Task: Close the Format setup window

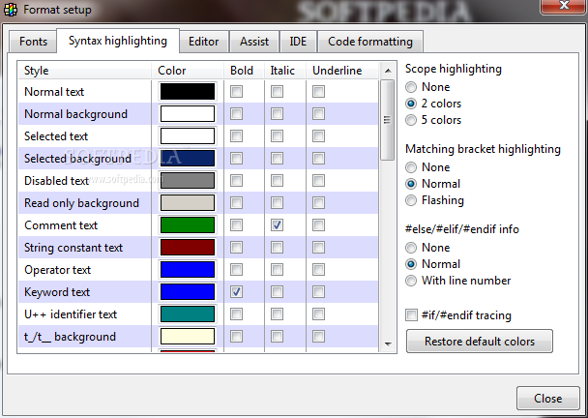Action: pos(564,6)
